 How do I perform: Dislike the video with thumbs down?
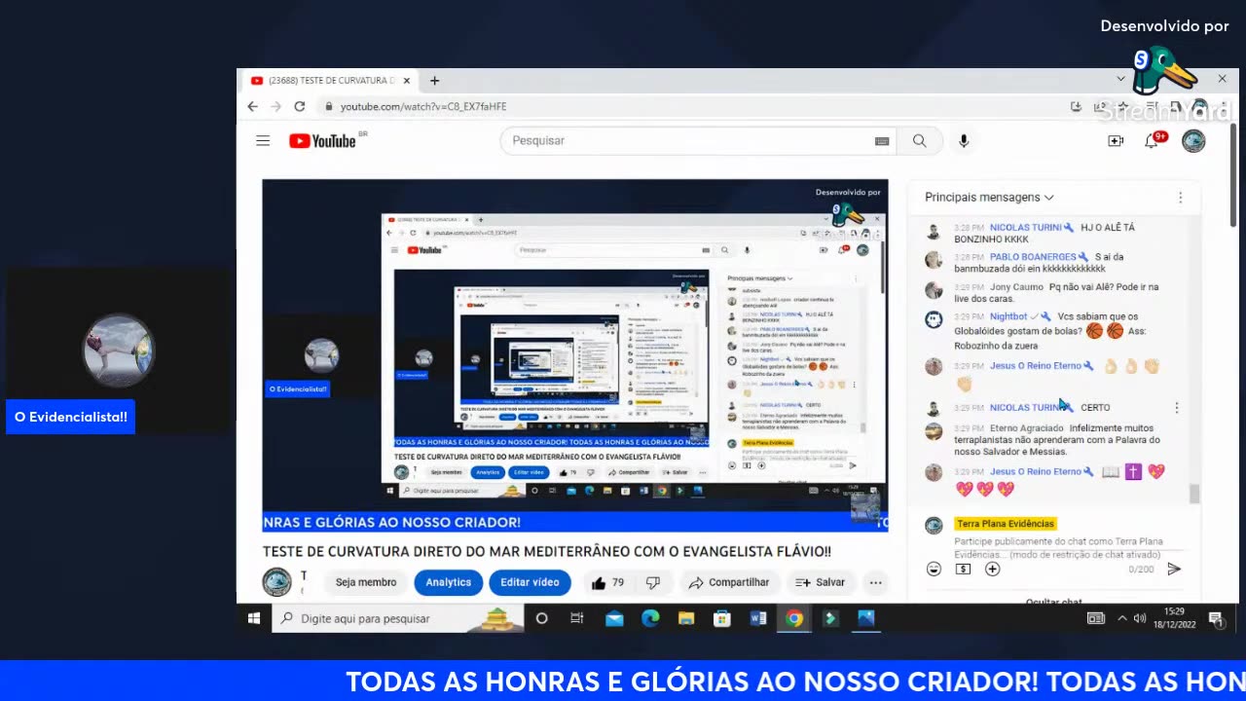[653, 582]
